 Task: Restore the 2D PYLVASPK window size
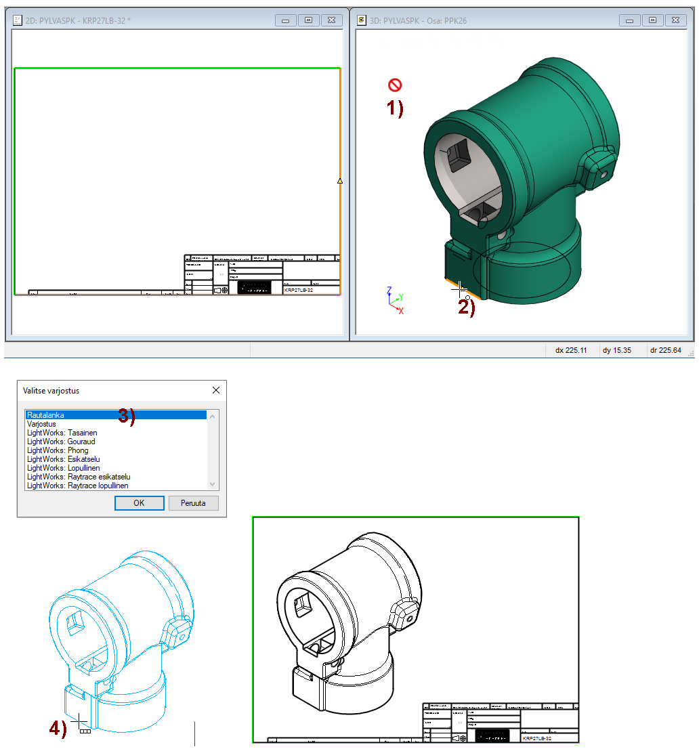(308, 20)
